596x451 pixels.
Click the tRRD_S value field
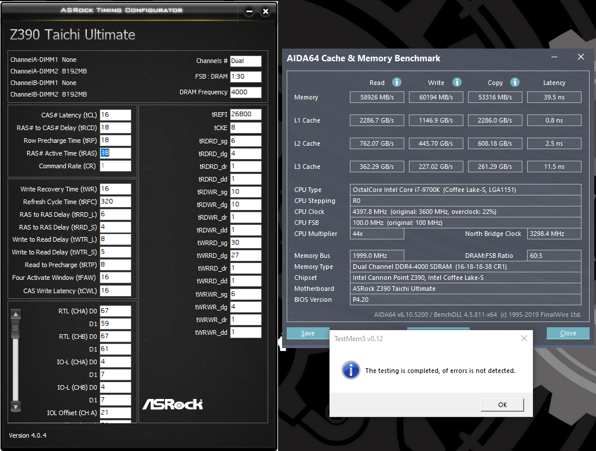click(116, 227)
